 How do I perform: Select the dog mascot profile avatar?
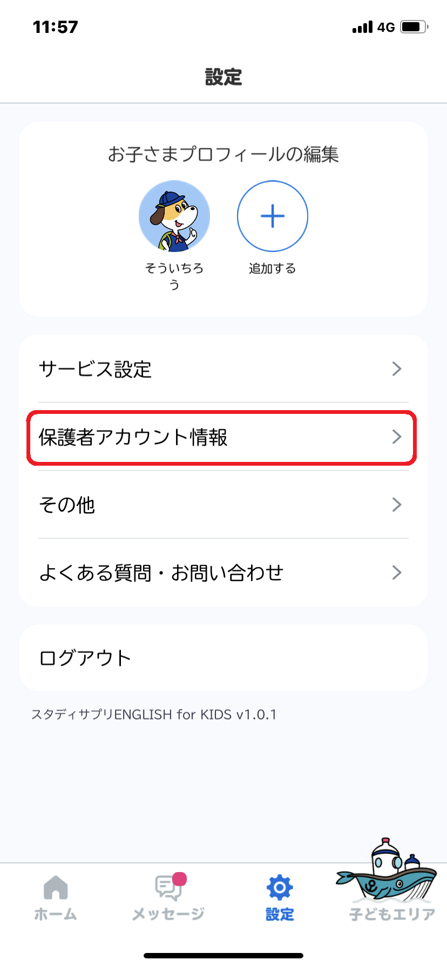174,216
